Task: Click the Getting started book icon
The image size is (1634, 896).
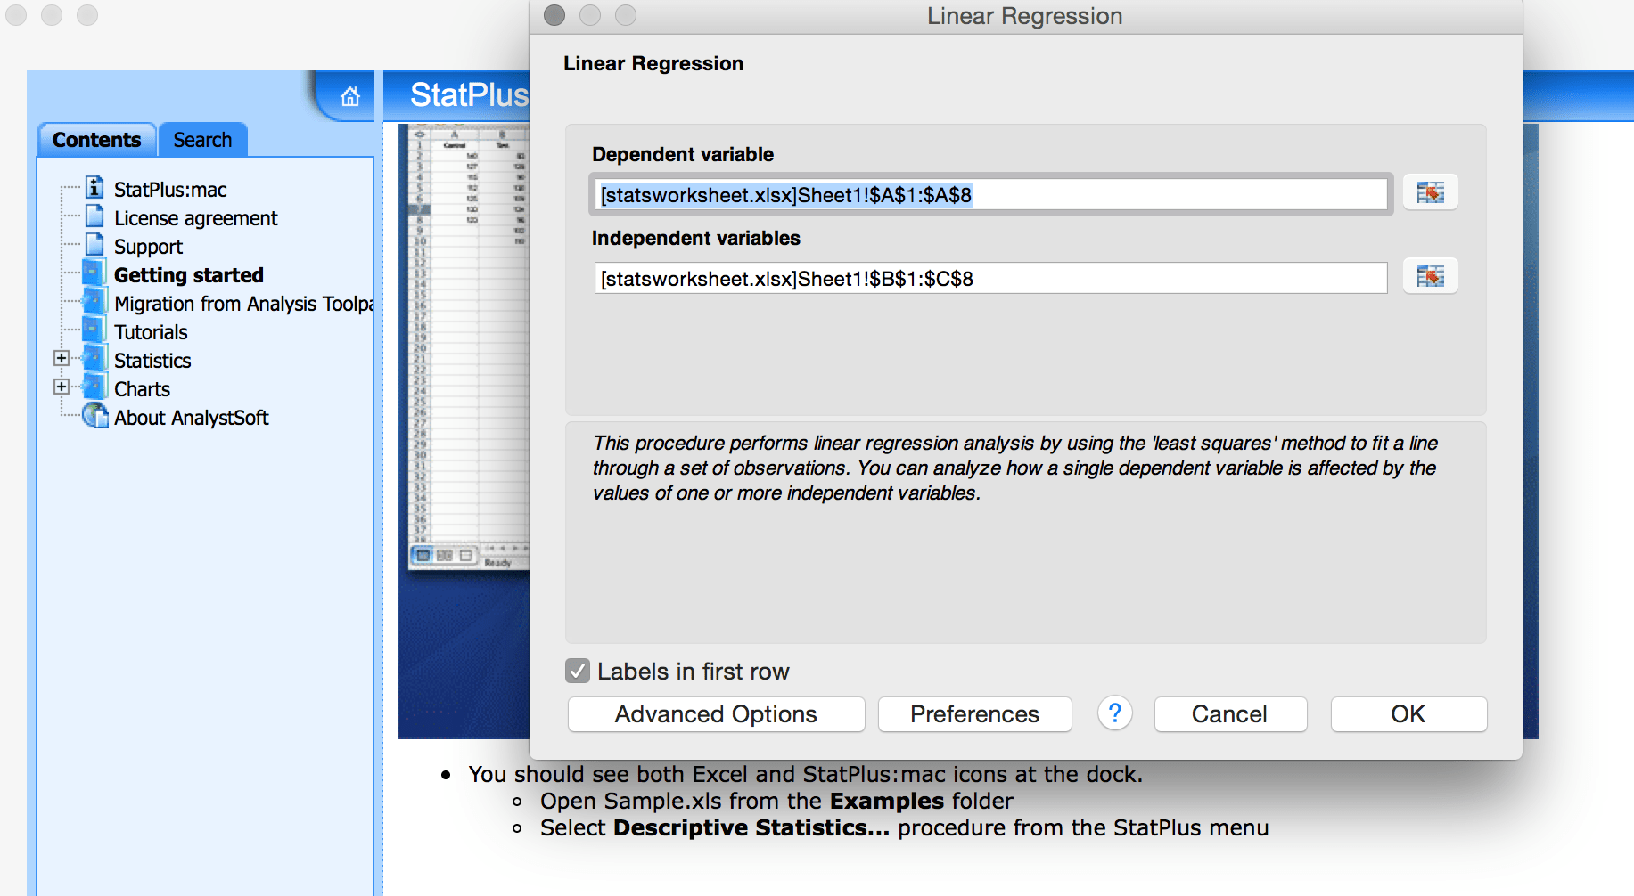Action: click(x=94, y=273)
